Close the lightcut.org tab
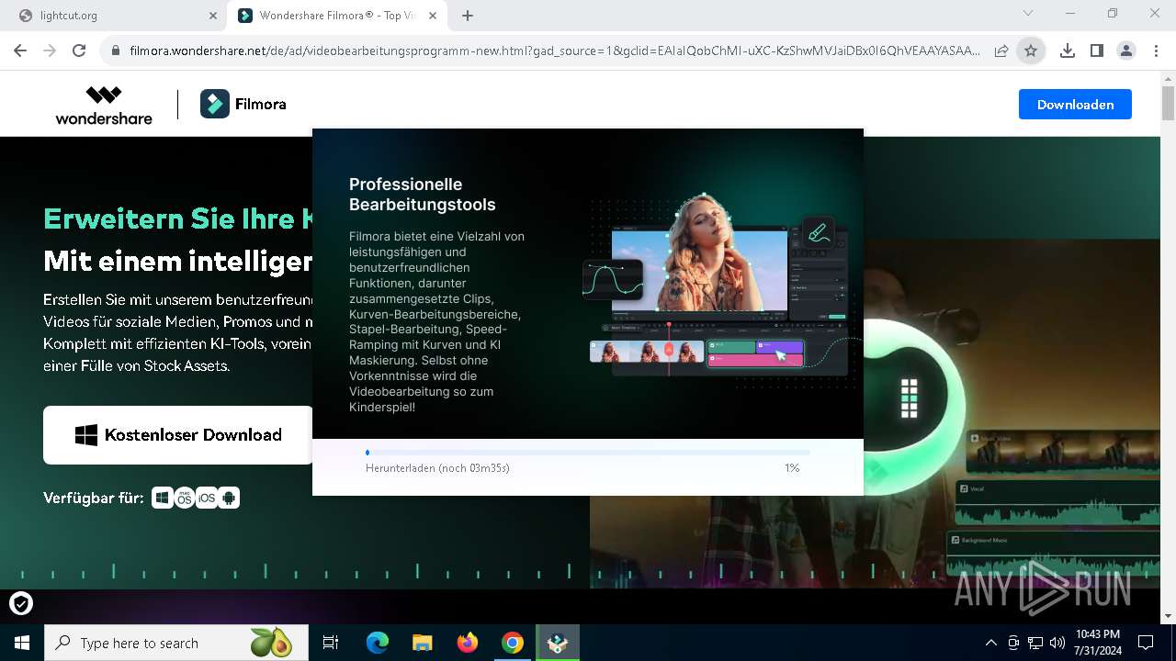1176x661 pixels. click(213, 16)
